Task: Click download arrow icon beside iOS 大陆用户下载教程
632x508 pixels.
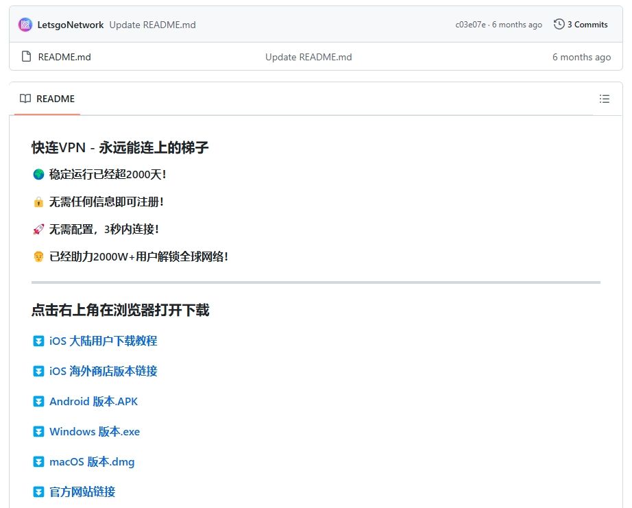Action: tap(38, 341)
